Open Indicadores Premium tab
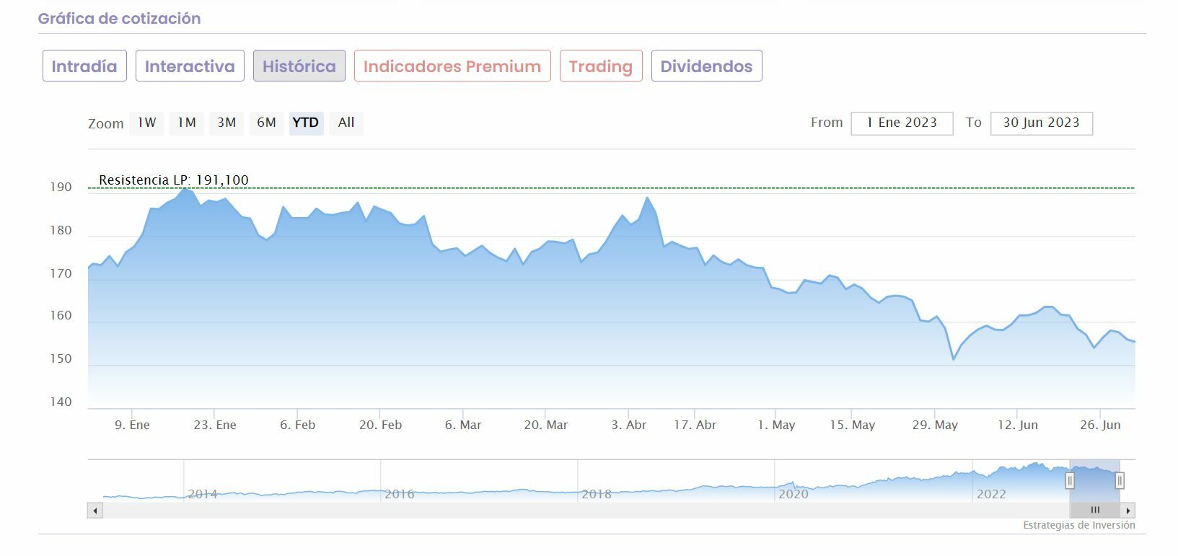 [x=452, y=66]
